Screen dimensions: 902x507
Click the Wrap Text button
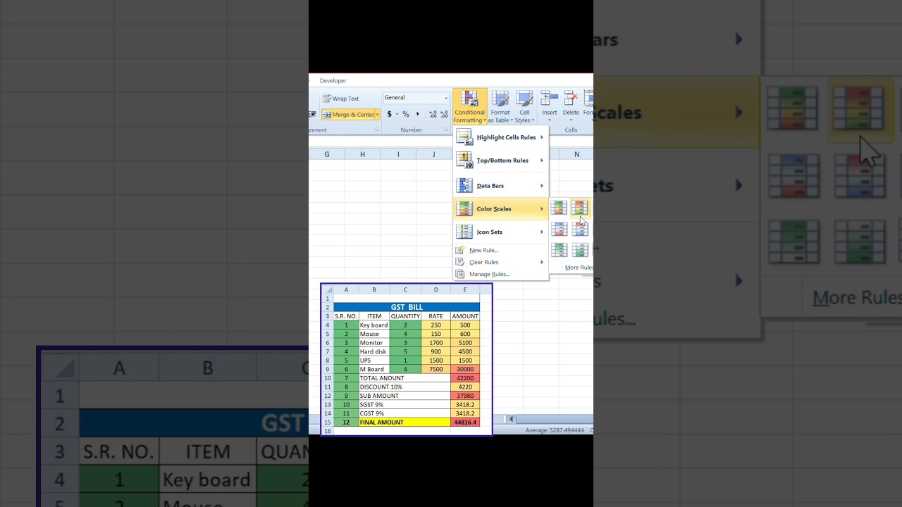pyautogui.click(x=341, y=99)
